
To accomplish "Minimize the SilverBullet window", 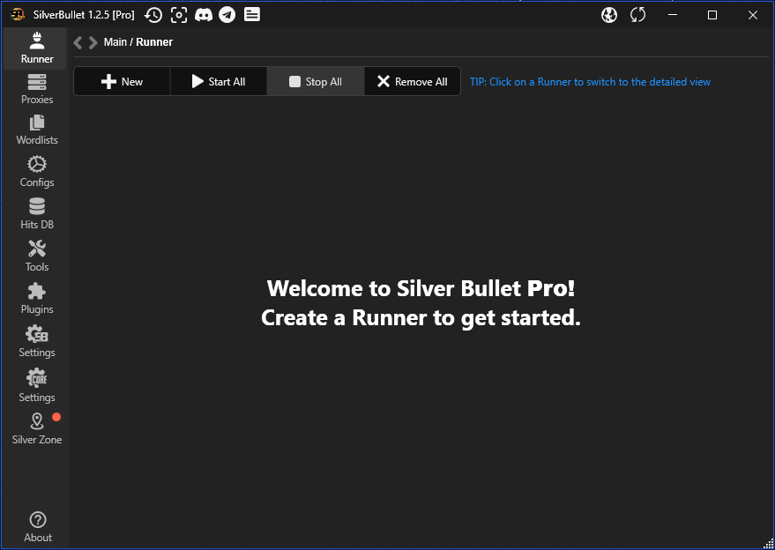I will [x=673, y=15].
